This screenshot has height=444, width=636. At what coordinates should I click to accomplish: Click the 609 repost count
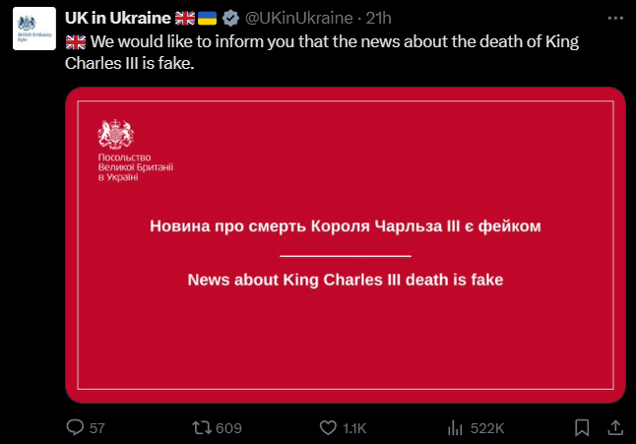click(228, 427)
